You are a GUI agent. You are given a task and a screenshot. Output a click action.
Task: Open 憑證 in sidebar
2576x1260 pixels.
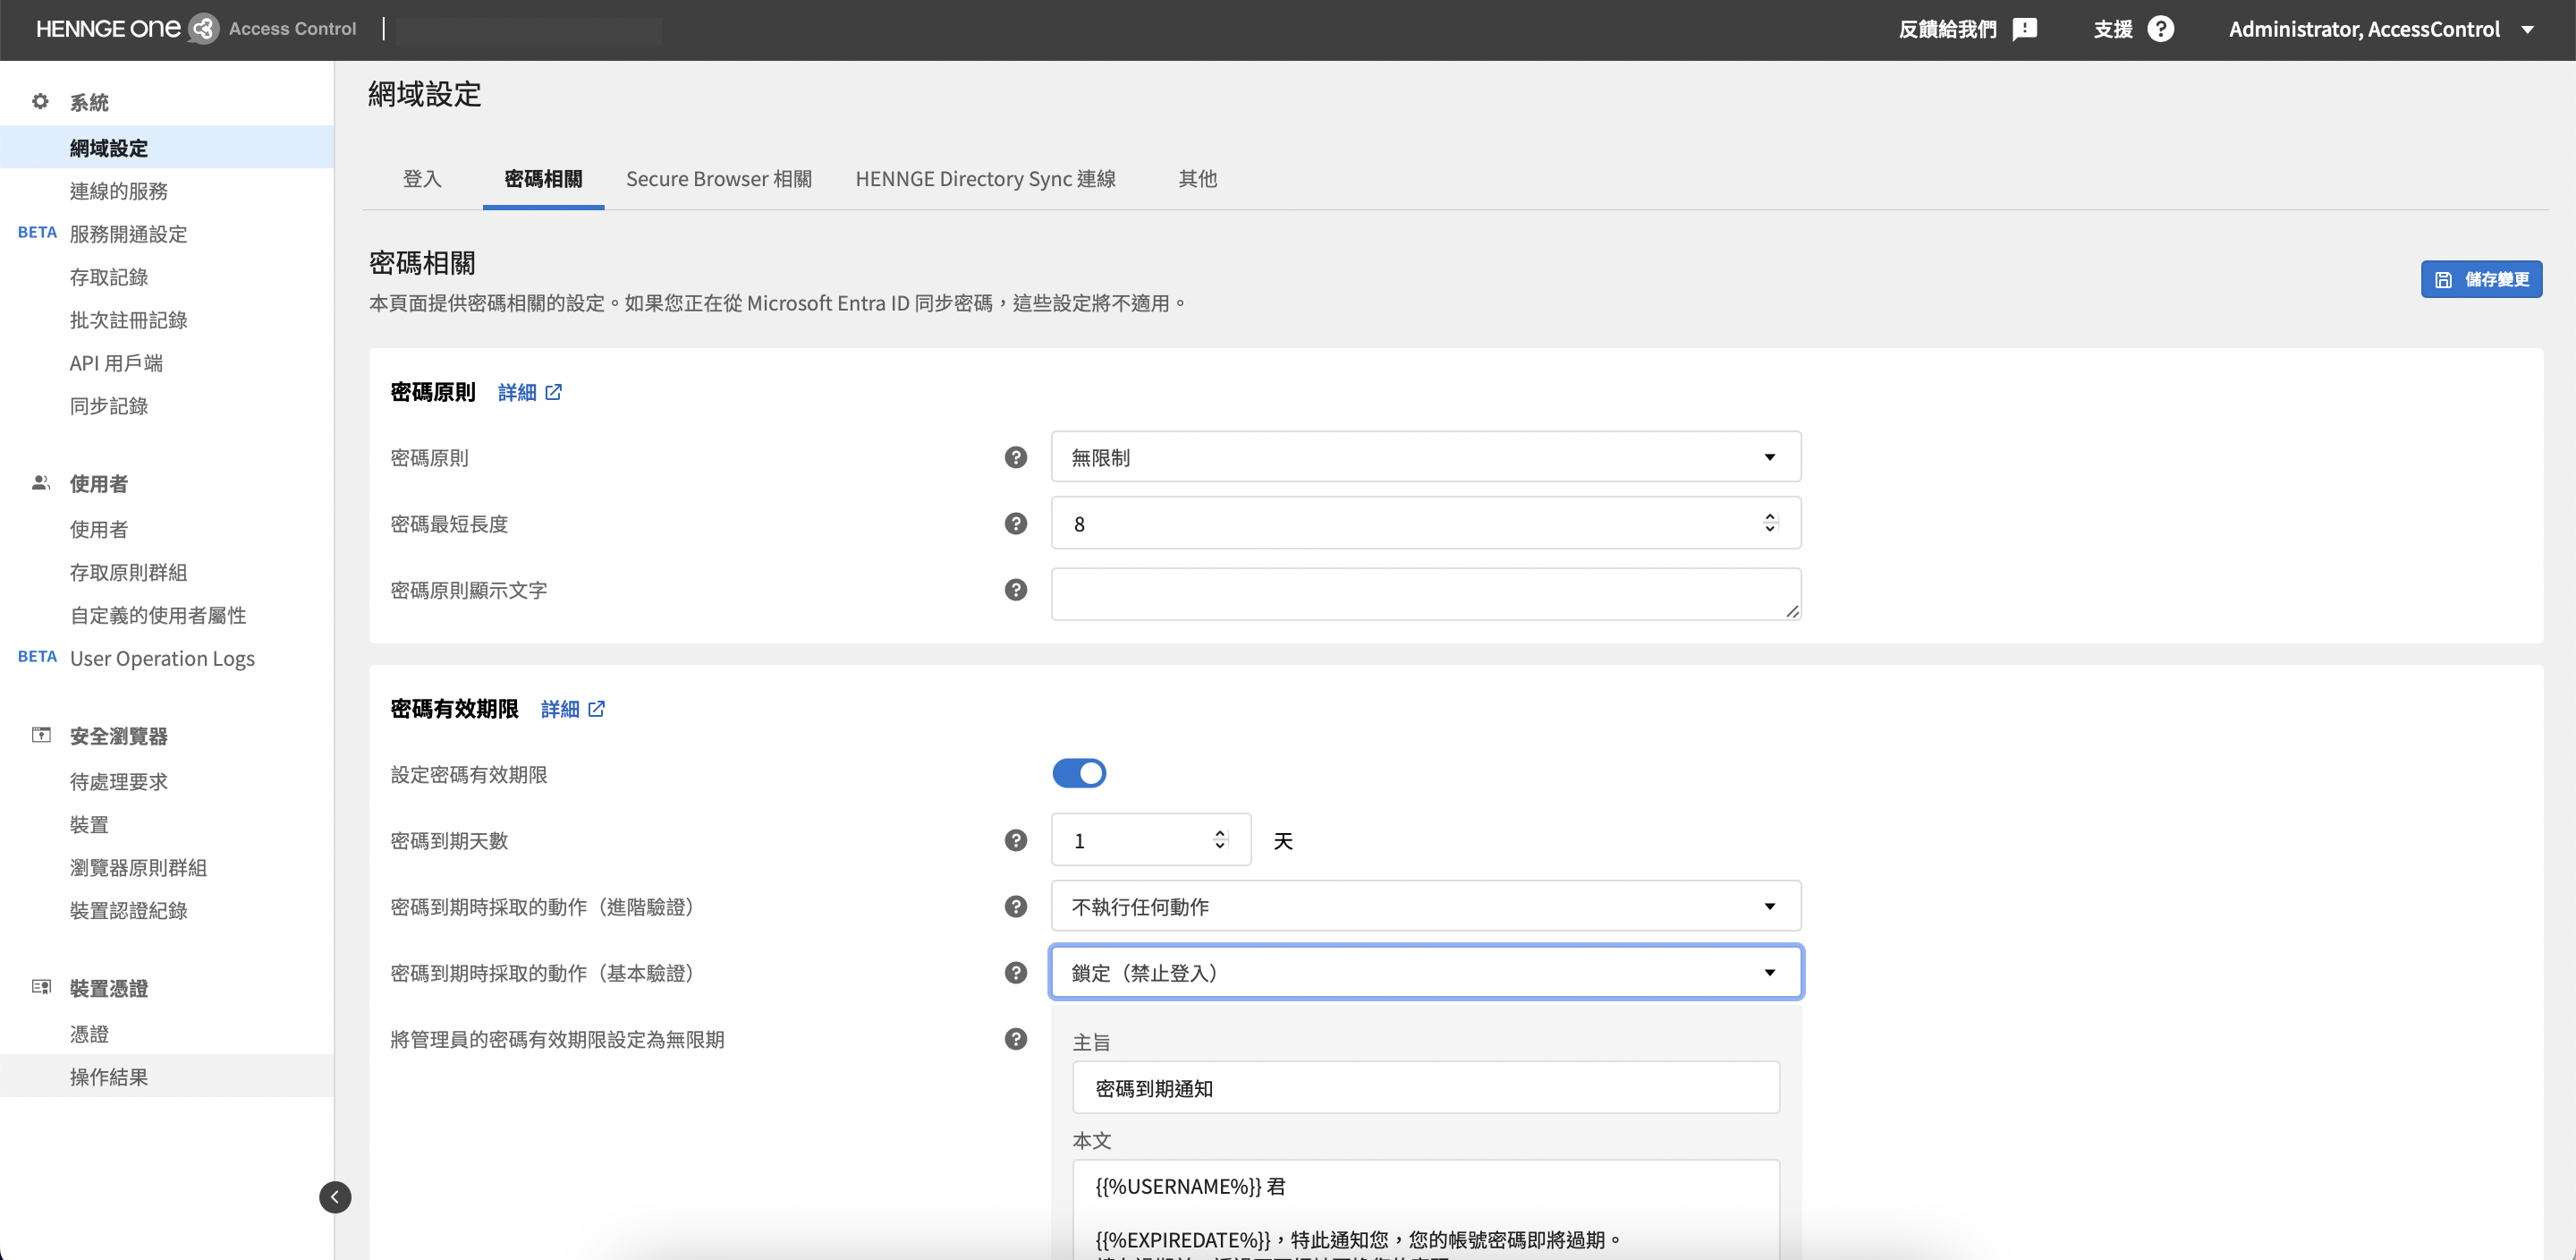(89, 1033)
